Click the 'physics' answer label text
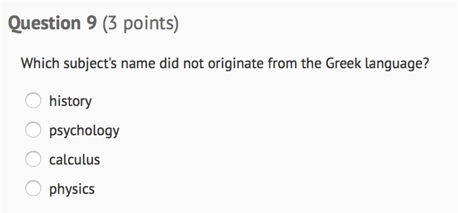458x213 pixels. click(72, 189)
